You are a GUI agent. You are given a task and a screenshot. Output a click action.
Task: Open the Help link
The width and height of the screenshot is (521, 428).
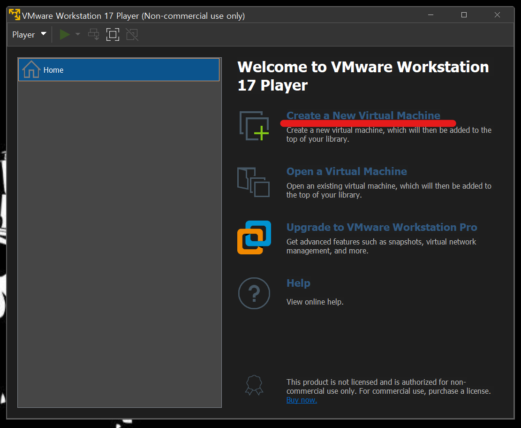pos(298,283)
